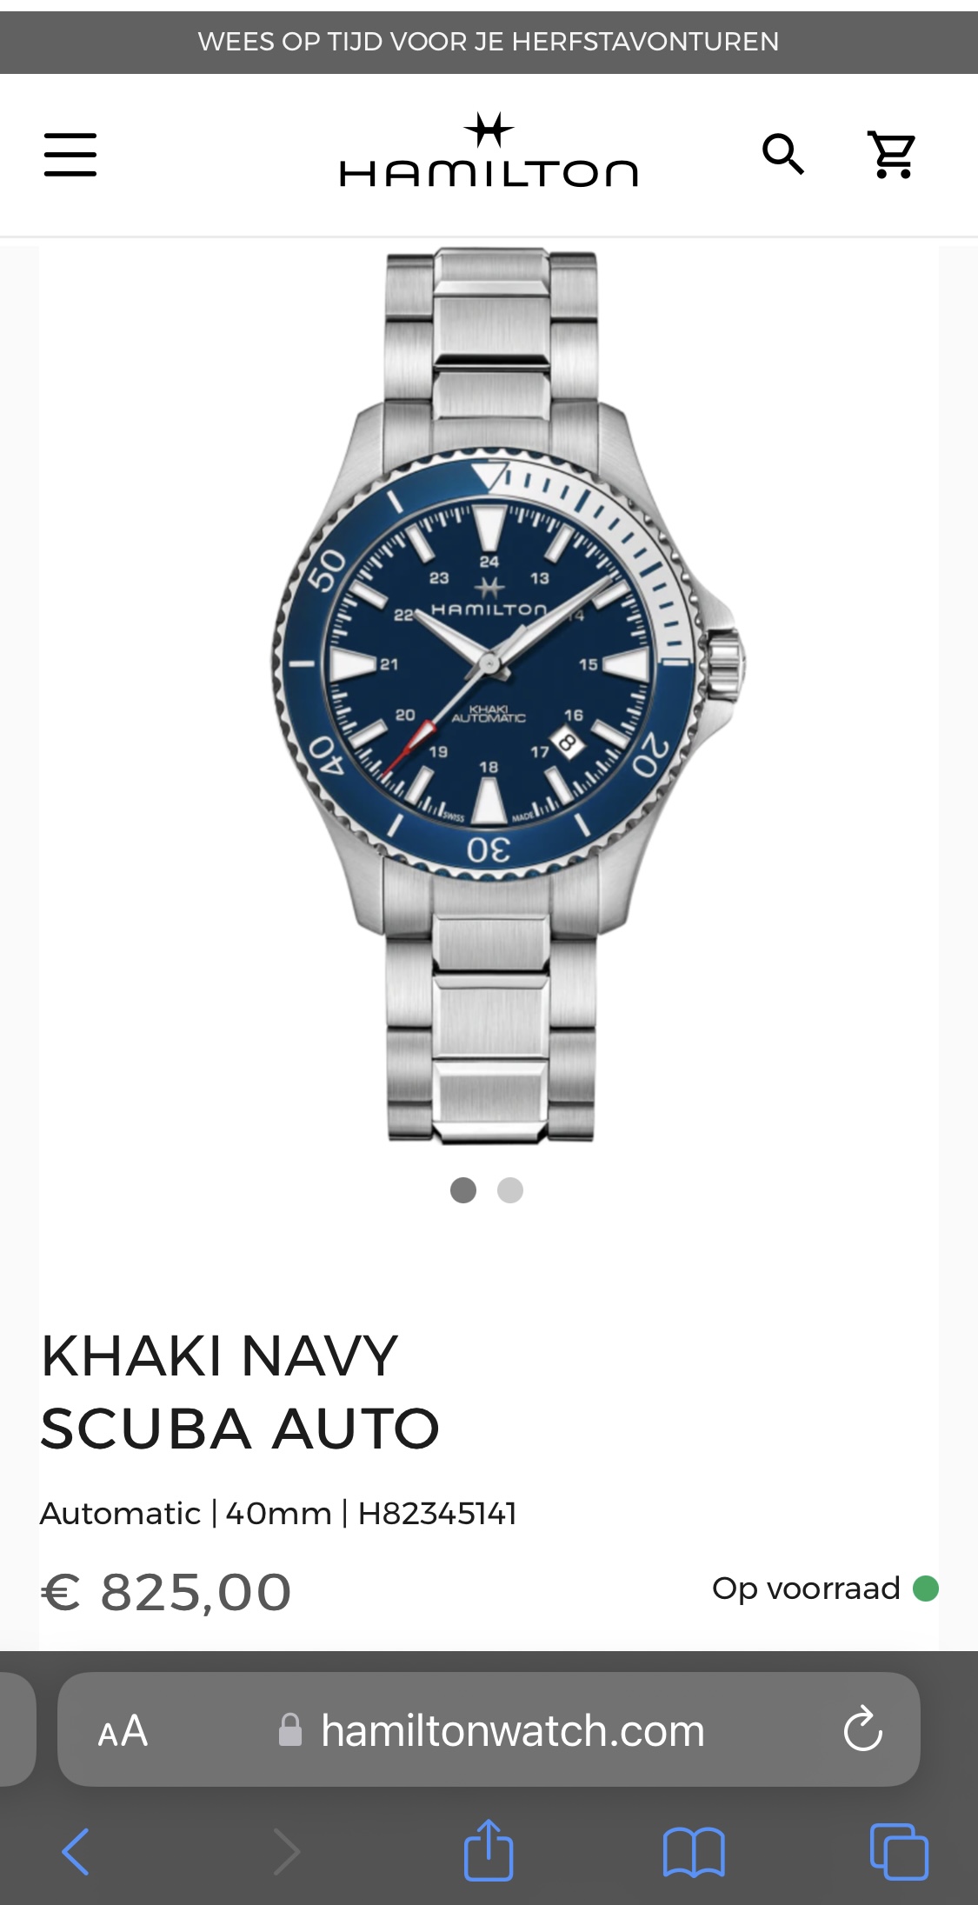Tap Safari forward arrow
Viewport: 978px width, 1905px height.
click(286, 1850)
